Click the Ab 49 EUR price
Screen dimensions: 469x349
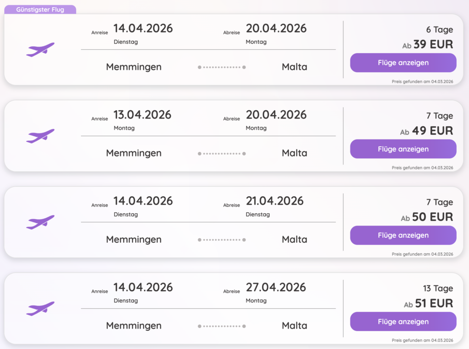pyautogui.click(x=426, y=131)
